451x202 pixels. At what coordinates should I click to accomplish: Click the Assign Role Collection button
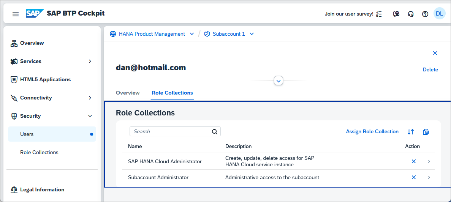[372, 132]
